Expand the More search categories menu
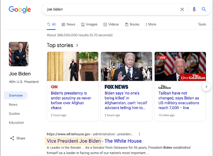This screenshot has width=213, height=156. (151, 25)
